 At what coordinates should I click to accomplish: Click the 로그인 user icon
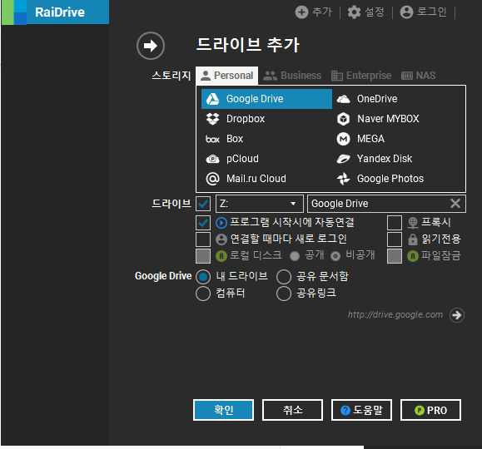406,12
